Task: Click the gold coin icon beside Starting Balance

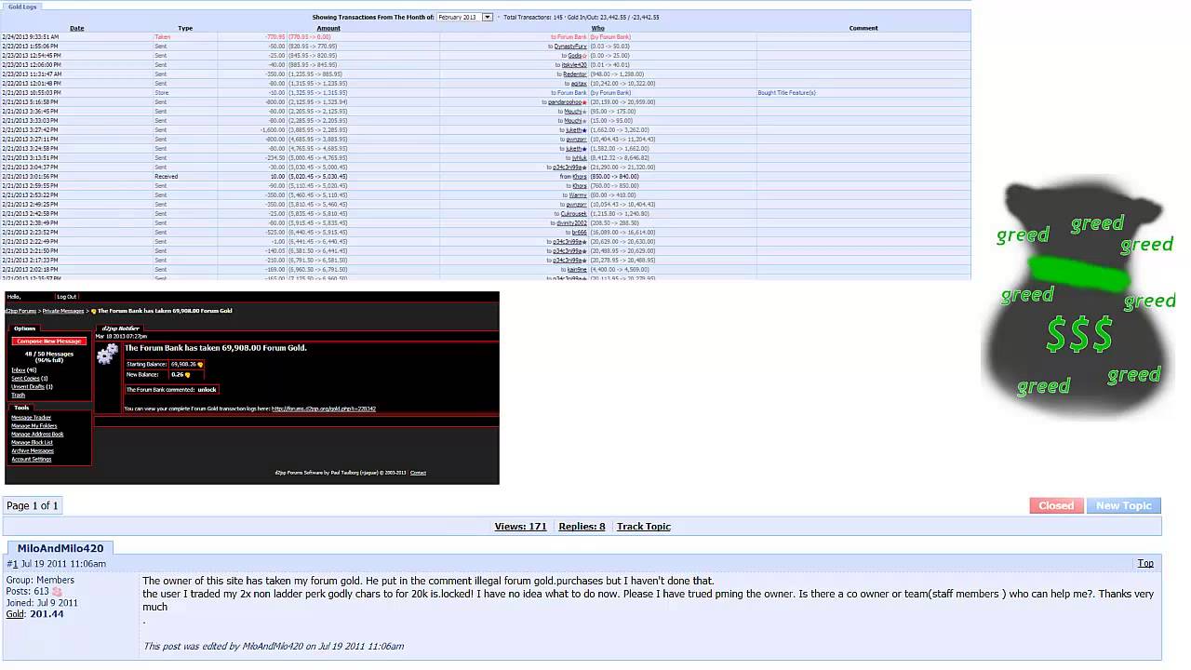Action: (200, 365)
